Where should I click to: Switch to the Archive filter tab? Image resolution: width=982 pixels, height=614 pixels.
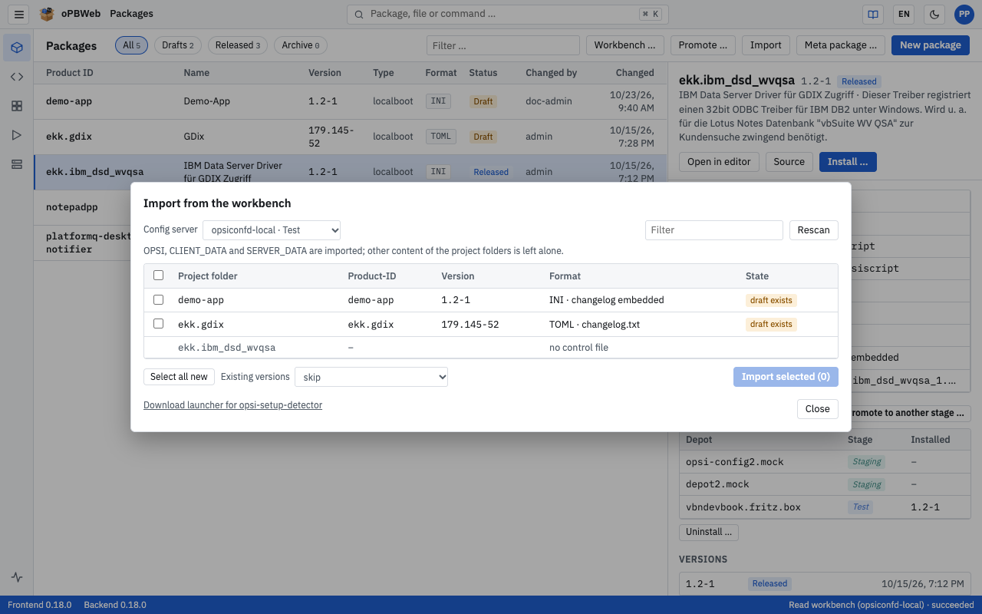(301, 45)
